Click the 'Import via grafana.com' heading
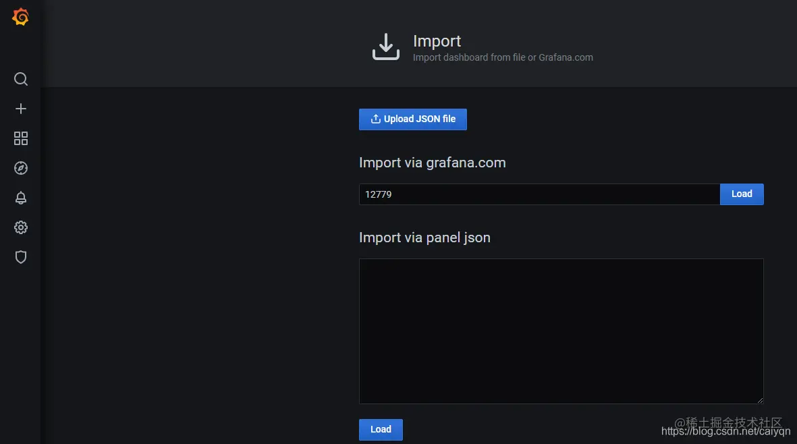Viewport: 797px width, 444px height. tap(432, 163)
